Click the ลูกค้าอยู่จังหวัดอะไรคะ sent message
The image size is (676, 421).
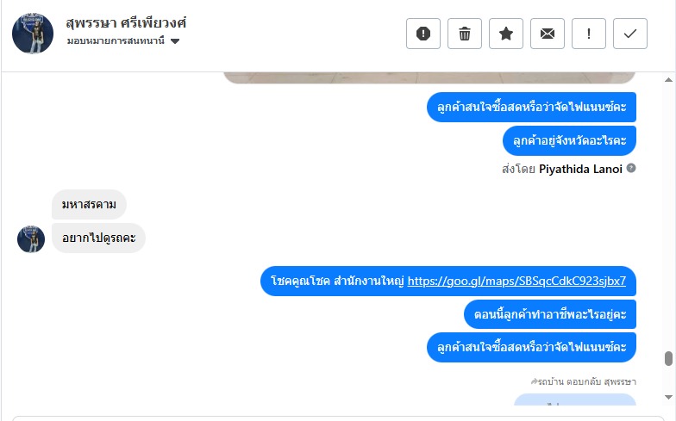tap(569, 140)
